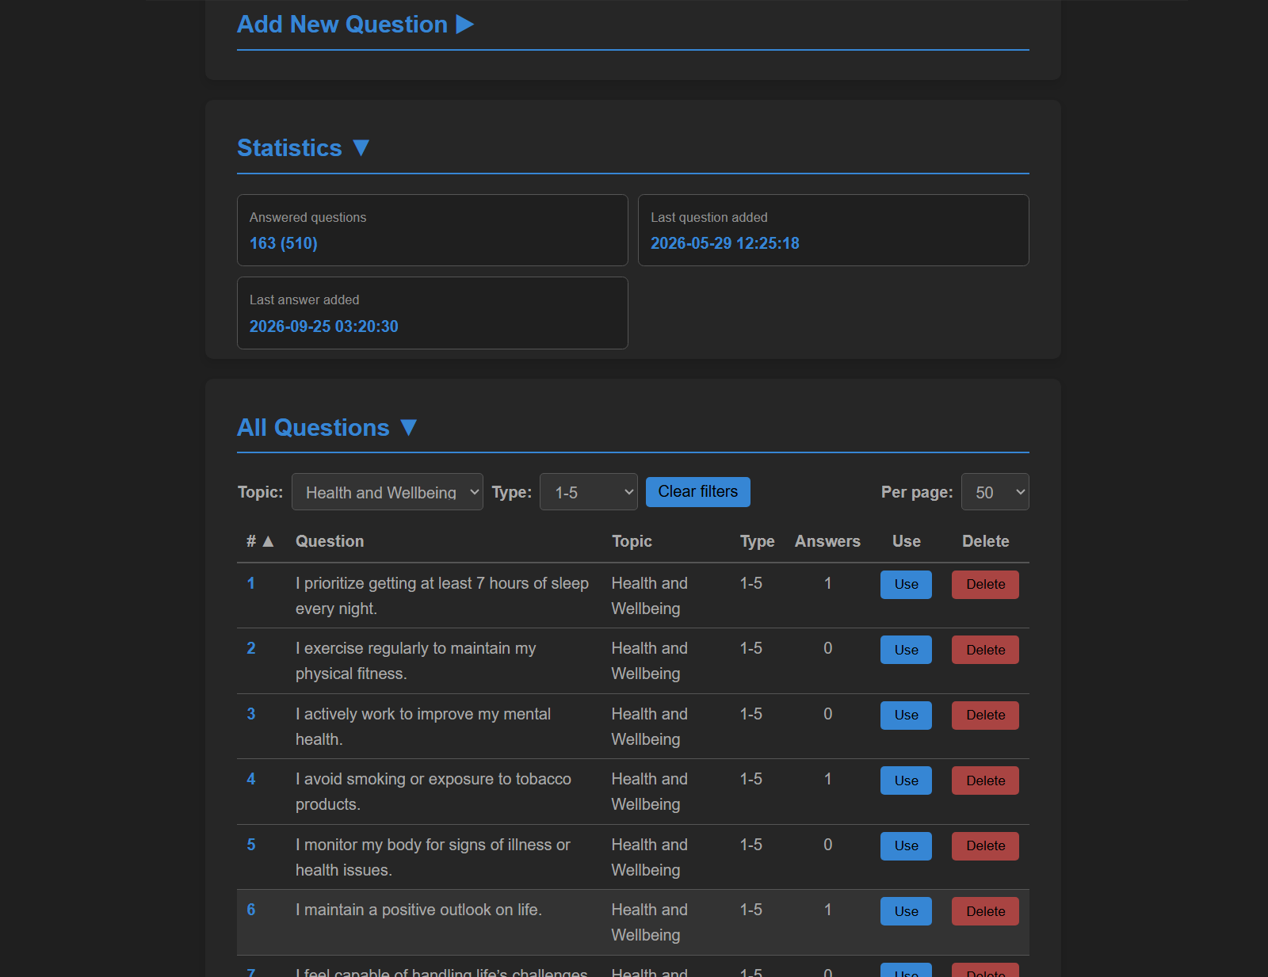Open question number 3 link
1268x977 pixels.
click(251, 714)
